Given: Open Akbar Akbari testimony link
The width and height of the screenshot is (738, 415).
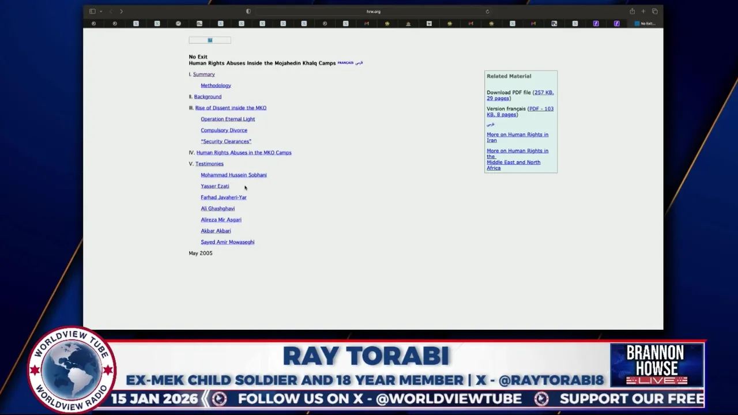Looking at the screenshot, I should pos(216,231).
